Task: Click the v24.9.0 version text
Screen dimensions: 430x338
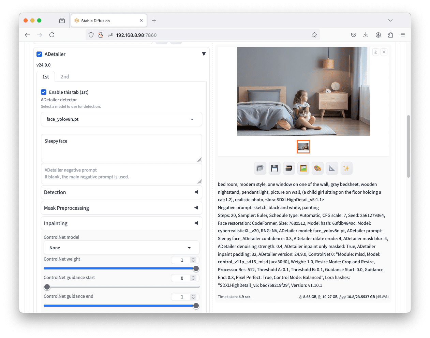Action: coord(43,65)
